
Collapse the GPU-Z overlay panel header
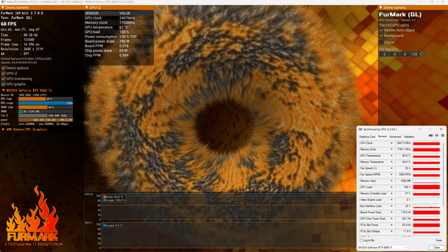pyautogui.click(x=87, y=8)
